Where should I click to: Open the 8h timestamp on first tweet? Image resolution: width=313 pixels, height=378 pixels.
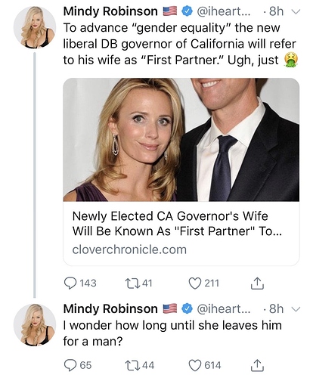[276, 11]
